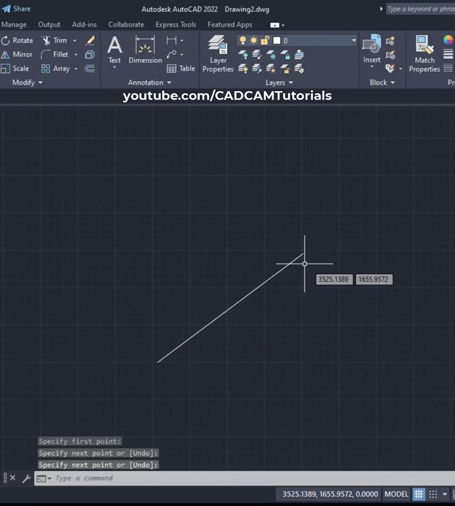Start the Dimension tool

click(145, 50)
